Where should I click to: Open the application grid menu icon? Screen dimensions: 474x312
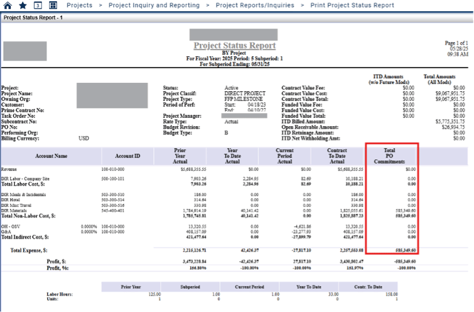[53, 5]
